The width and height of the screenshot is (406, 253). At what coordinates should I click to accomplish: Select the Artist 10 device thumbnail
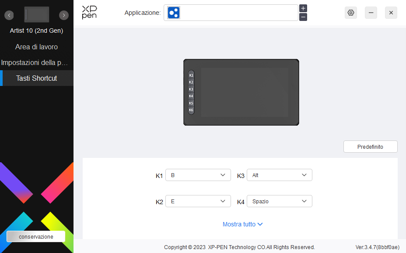click(x=37, y=15)
